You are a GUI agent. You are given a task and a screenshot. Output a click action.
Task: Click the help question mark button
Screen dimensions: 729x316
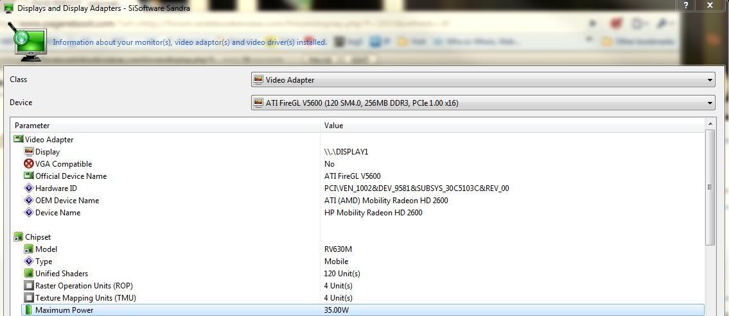(x=686, y=6)
